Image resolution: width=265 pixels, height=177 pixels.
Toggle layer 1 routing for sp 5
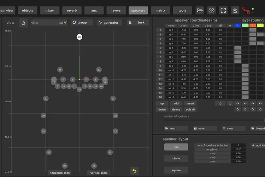[238, 48]
